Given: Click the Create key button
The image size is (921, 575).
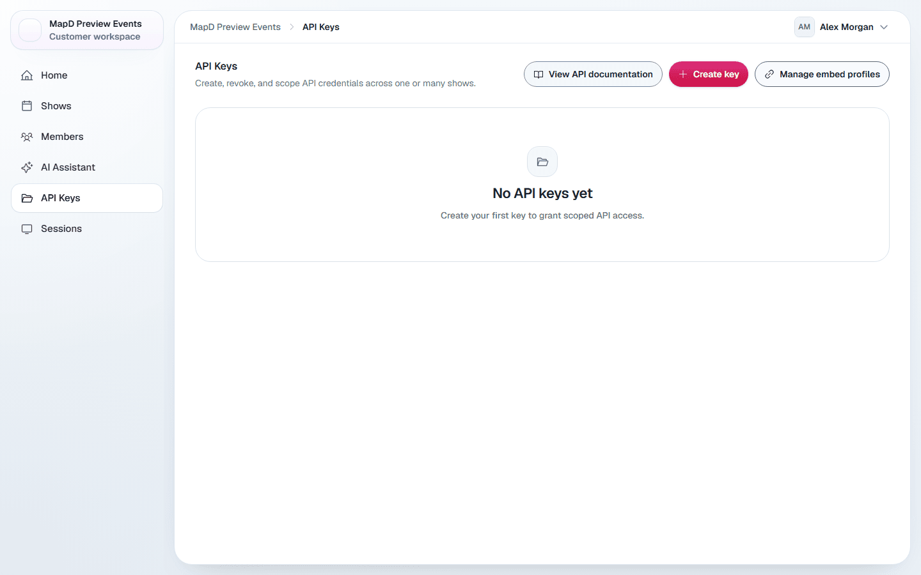Looking at the screenshot, I should (x=709, y=74).
